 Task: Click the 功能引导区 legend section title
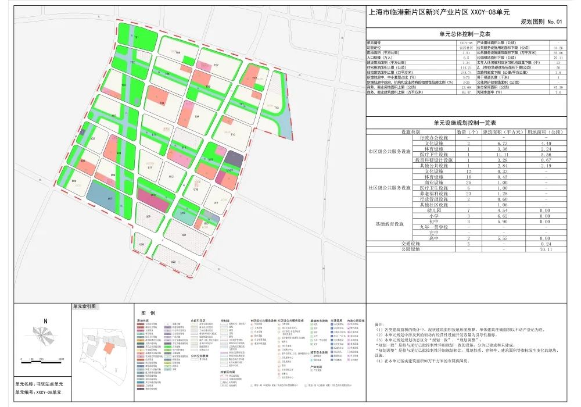(x=198, y=320)
